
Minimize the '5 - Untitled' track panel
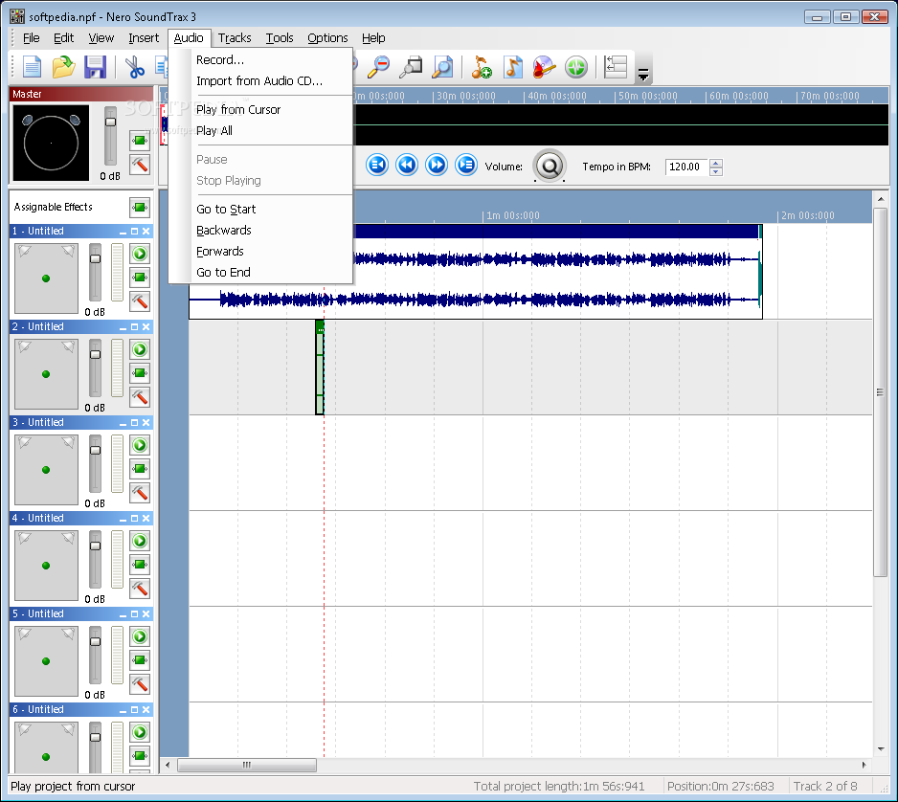[x=123, y=613]
